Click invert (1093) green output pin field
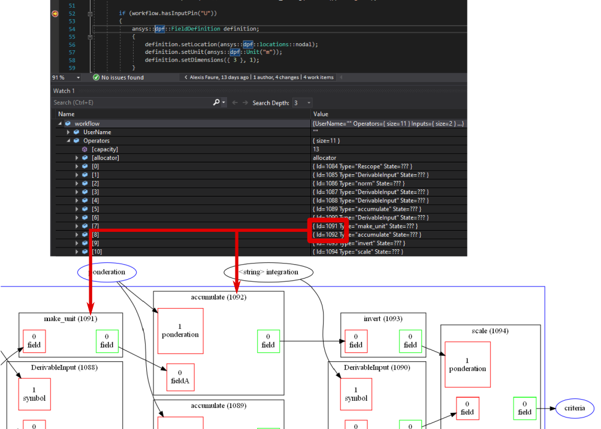 pyautogui.click(x=410, y=341)
